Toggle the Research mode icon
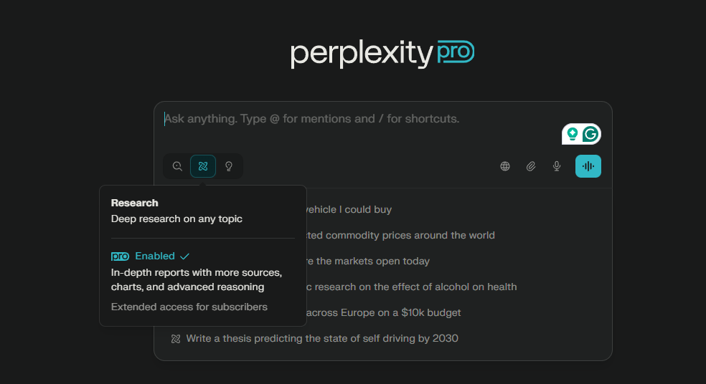This screenshot has height=384, width=706. point(203,166)
